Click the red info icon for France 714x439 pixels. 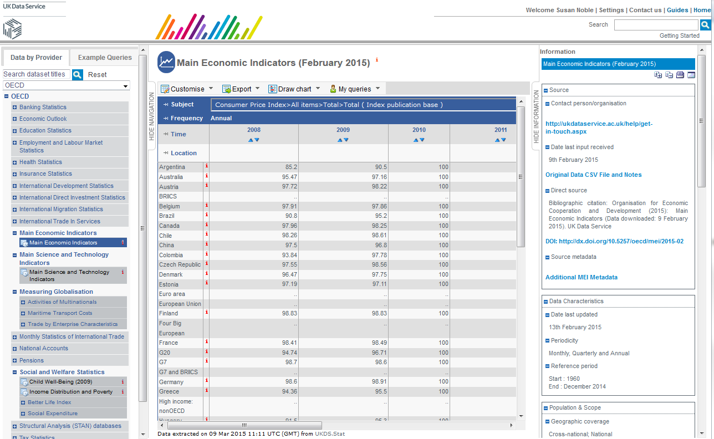click(x=206, y=342)
